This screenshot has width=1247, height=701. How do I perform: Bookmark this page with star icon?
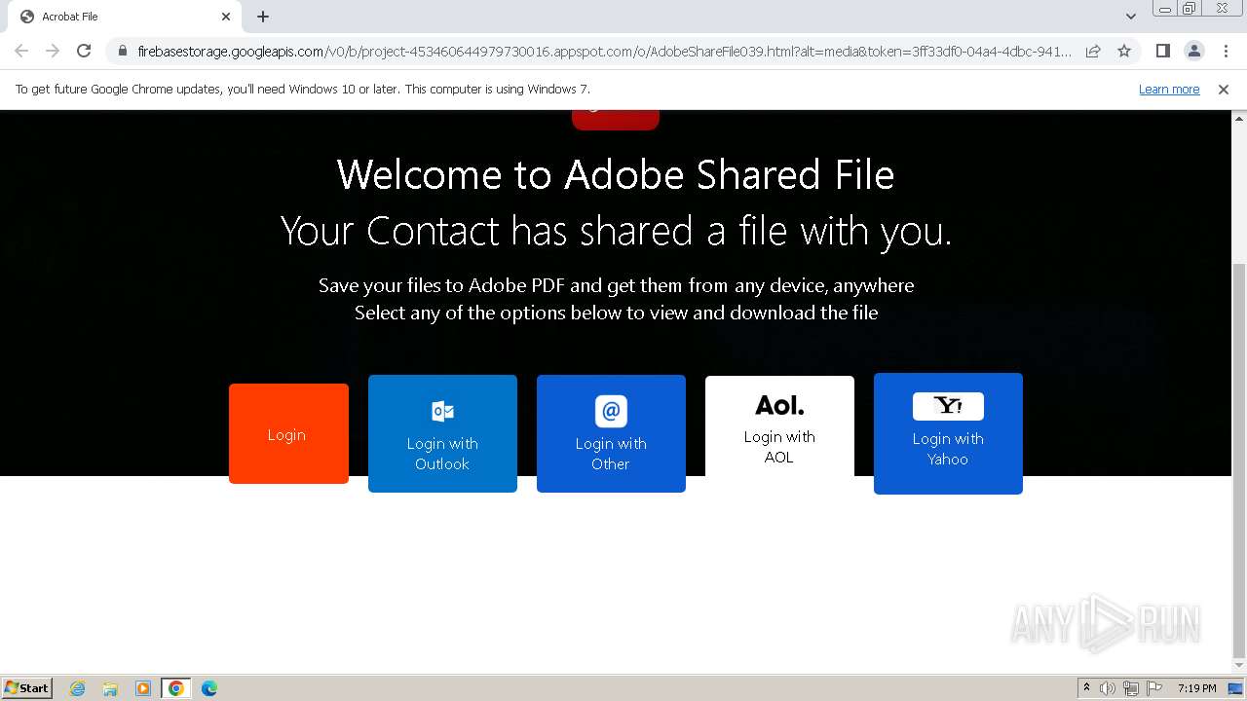[x=1124, y=51]
